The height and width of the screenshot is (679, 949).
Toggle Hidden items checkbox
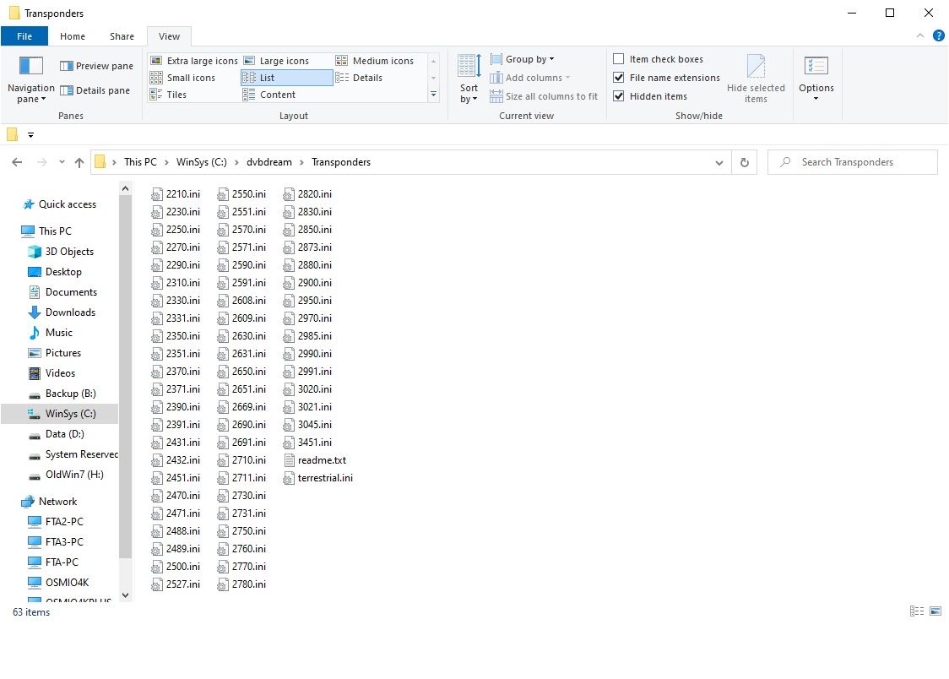(619, 96)
